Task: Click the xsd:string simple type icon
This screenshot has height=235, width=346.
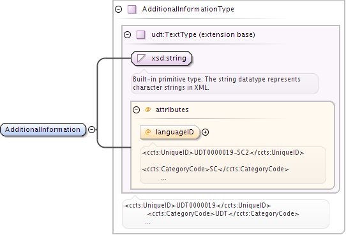Action: click(x=141, y=59)
